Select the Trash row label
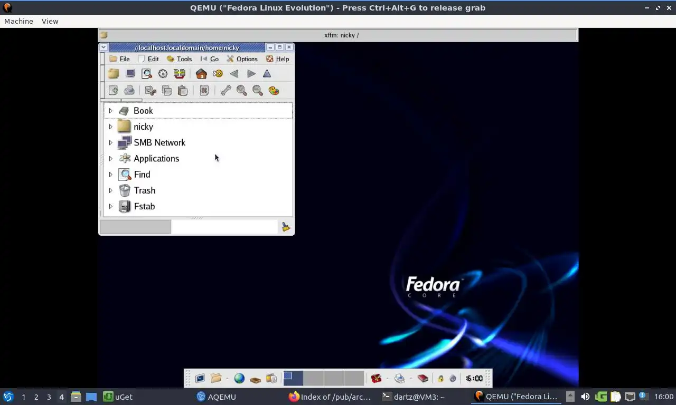676x405 pixels. pyautogui.click(x=144, y=190)
